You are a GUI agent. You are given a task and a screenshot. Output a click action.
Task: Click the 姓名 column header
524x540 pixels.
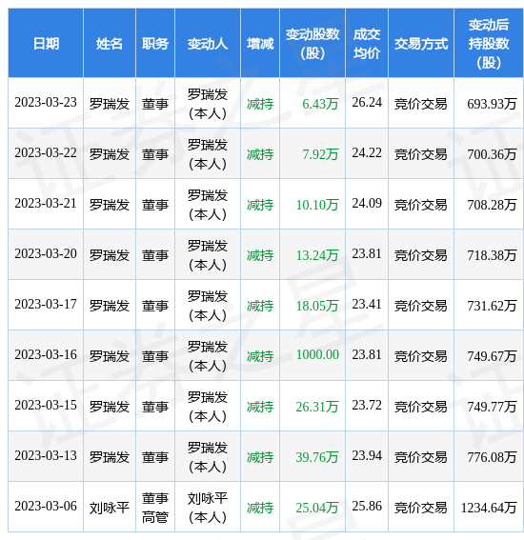click(x=110, y=44)
